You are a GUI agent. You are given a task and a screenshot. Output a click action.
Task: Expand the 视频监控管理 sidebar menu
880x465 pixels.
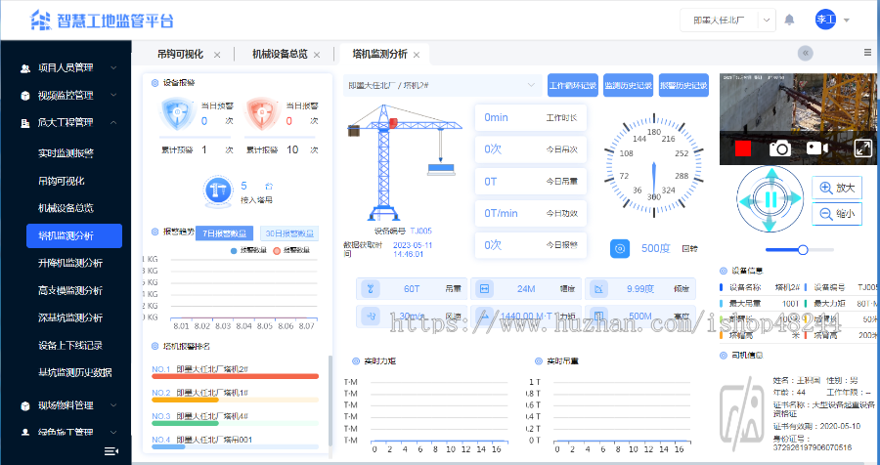(66, 96)
